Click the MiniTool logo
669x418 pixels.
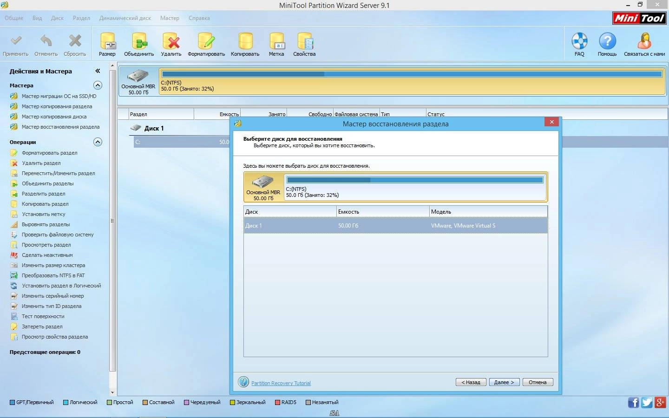click(640, 18)
